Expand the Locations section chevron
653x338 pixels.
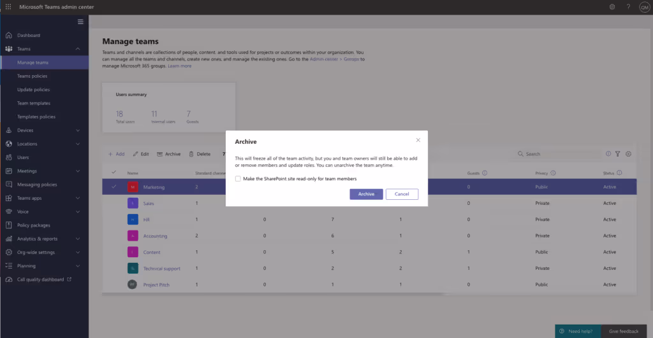(78, 144)
